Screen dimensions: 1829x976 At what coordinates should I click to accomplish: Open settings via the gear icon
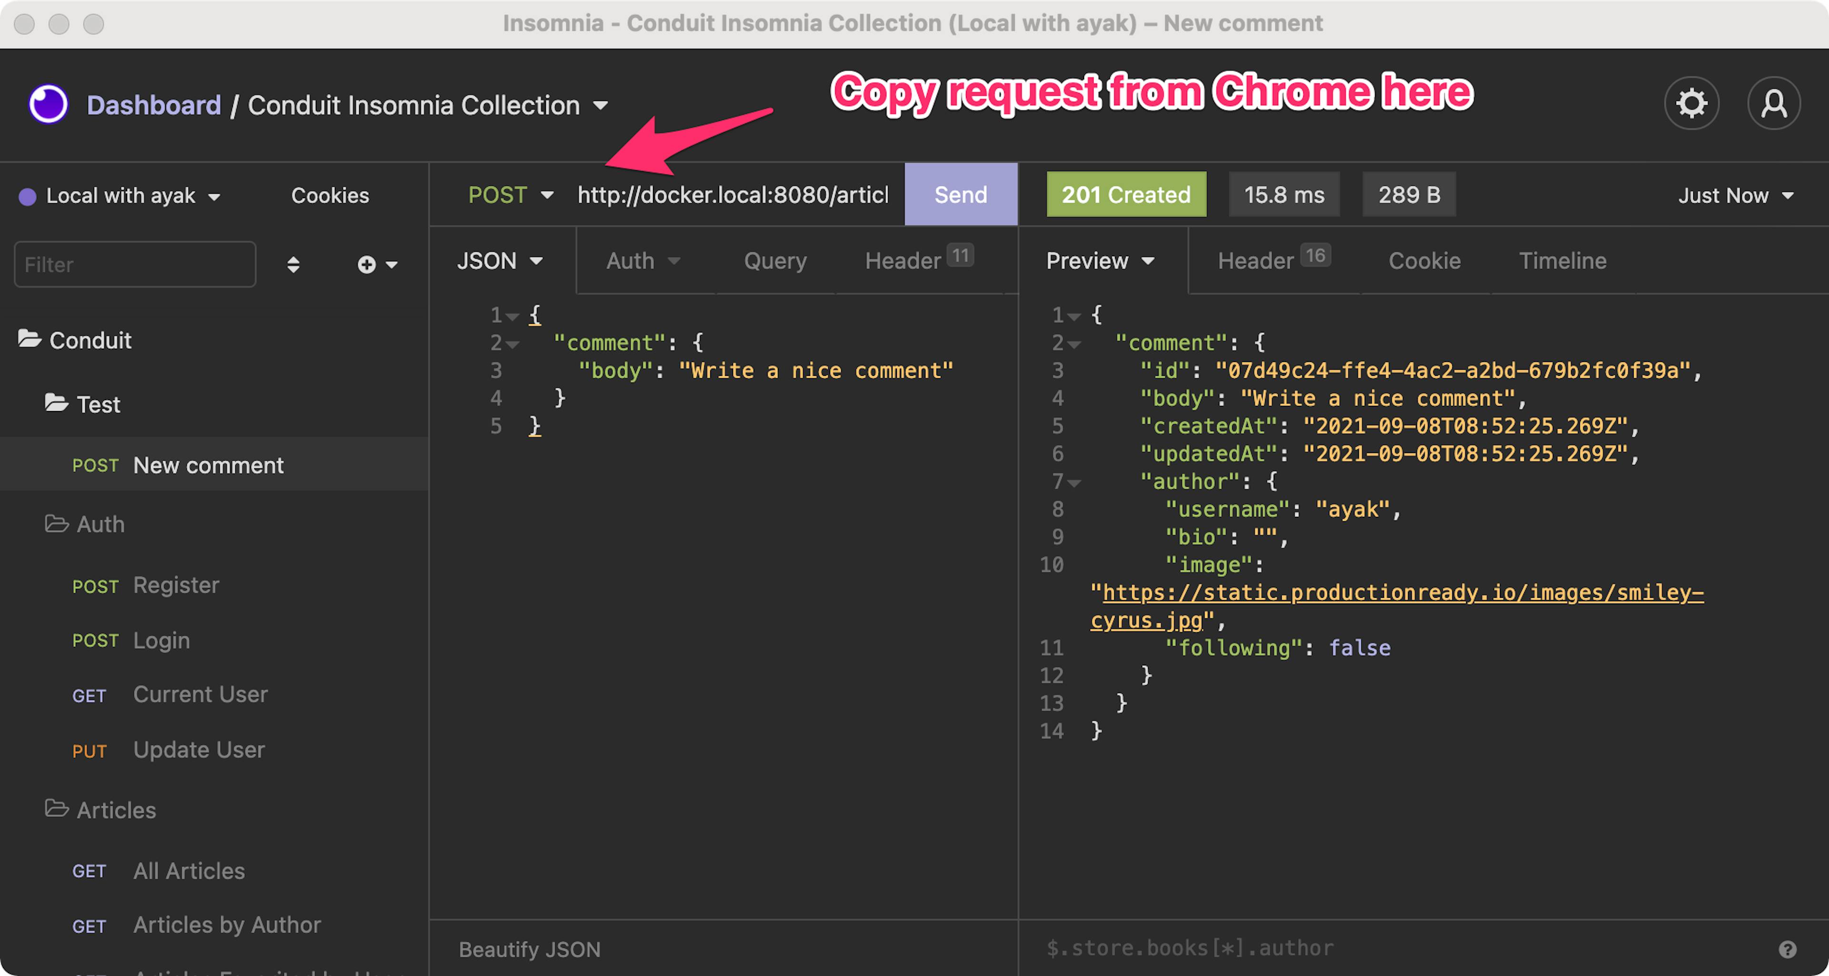1691,104
